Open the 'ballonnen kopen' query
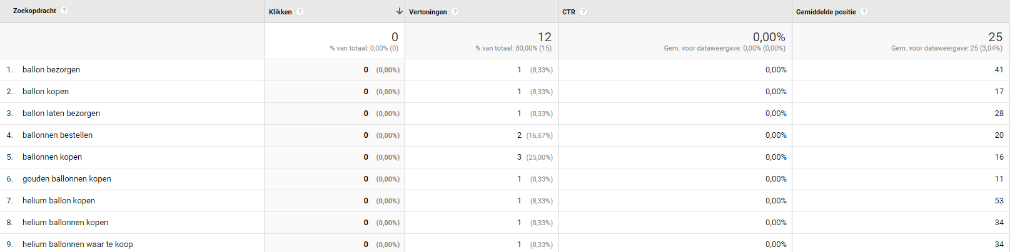 click(52, 157)
